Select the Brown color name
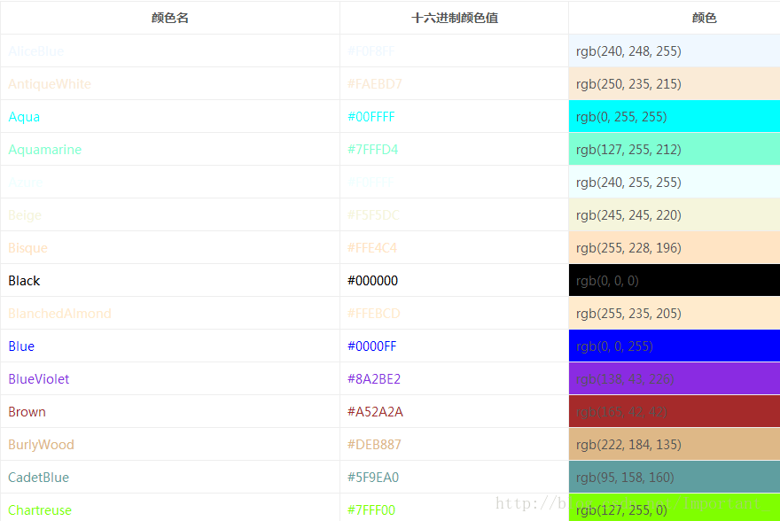Viewport: 780px width, 521px height. 27,412
